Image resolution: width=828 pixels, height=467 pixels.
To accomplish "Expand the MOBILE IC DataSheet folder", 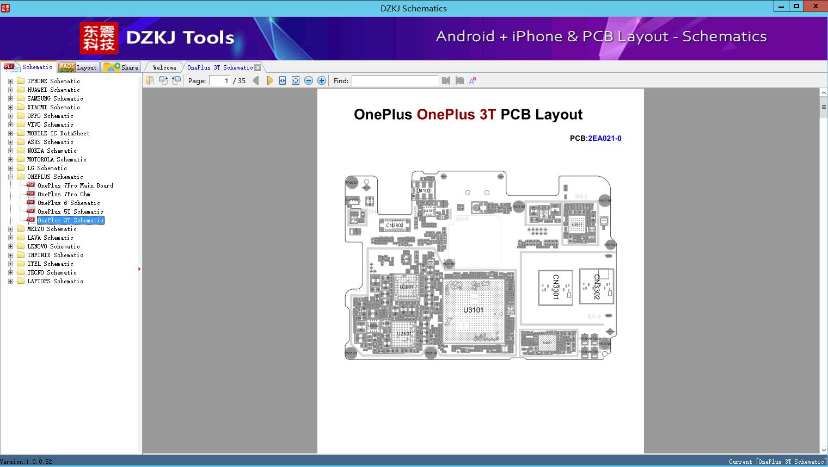I will [x=10, y=133].
